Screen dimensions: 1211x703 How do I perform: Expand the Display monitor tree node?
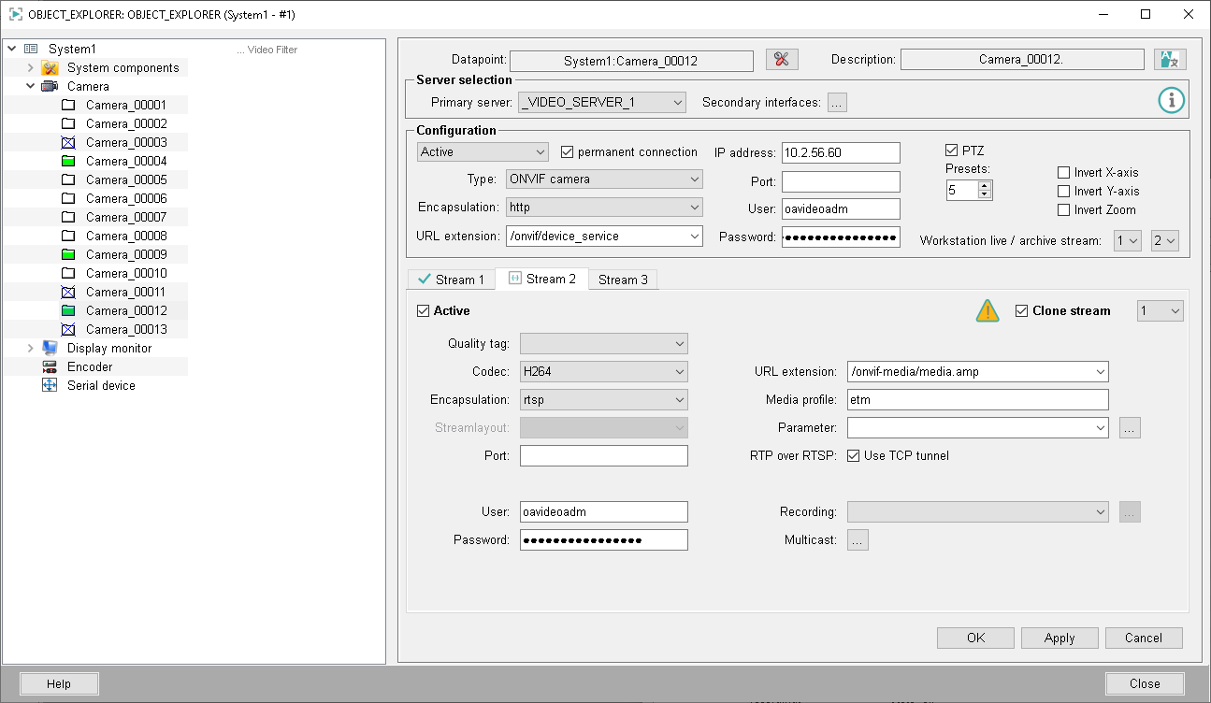pos(30,349)
